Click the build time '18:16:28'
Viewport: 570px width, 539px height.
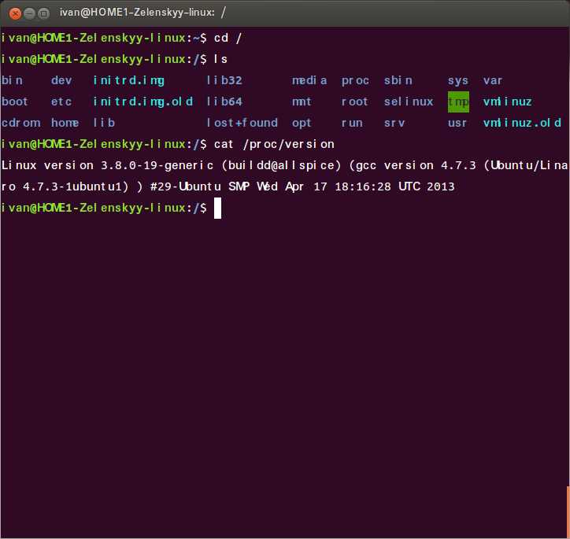tap(363, 186)
